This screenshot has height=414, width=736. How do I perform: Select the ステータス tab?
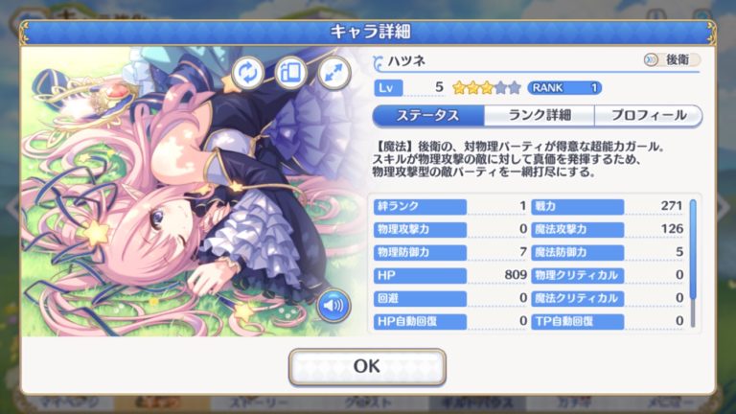(428, 115)
